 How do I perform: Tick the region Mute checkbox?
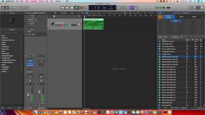click(36, 16)
